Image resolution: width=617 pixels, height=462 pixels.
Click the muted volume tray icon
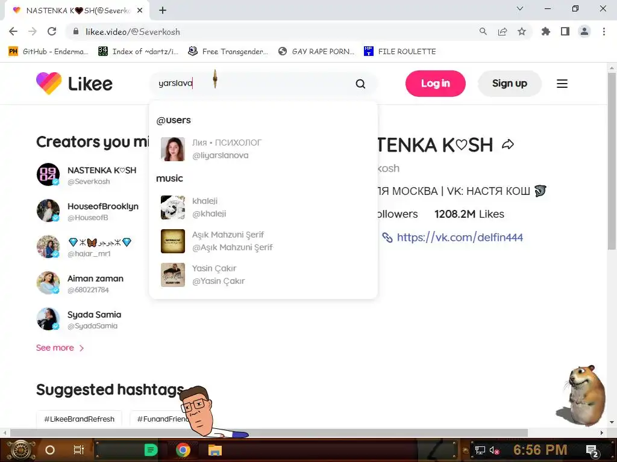click(x=494, y=450)
